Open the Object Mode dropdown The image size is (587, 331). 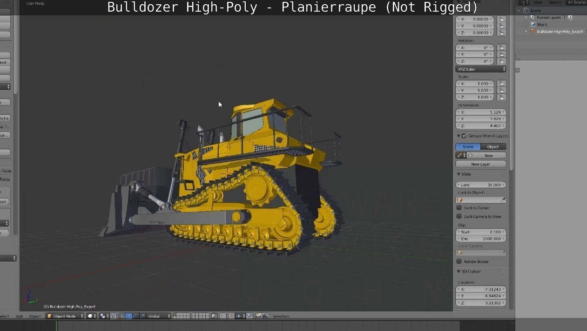(65, 316)
